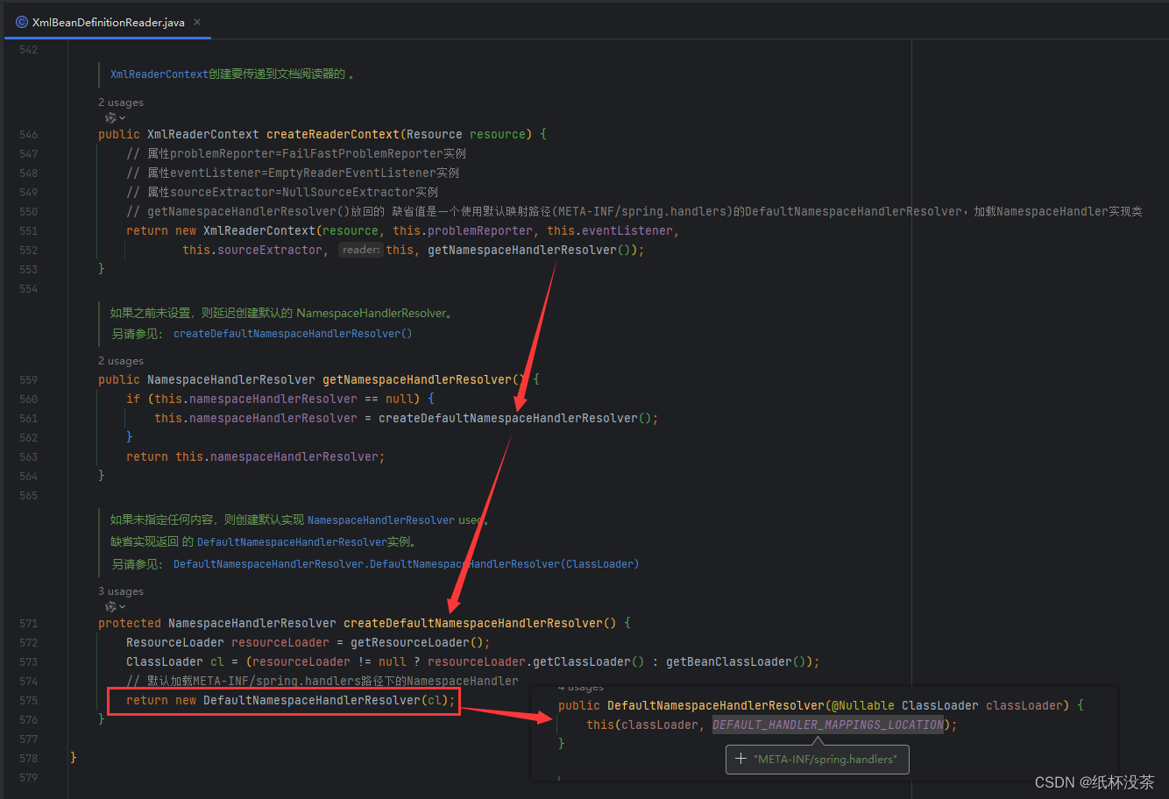
Task: Click the DefaultNamespaceHandlerResolver link in doc comment
Action: pyautogui.click(x=292, y=542)
